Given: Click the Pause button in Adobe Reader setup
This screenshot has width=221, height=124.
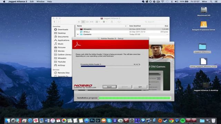Looking at the screenshot, I should pos(109,87).
